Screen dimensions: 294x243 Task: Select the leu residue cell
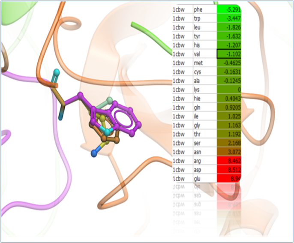click(204, 27)
